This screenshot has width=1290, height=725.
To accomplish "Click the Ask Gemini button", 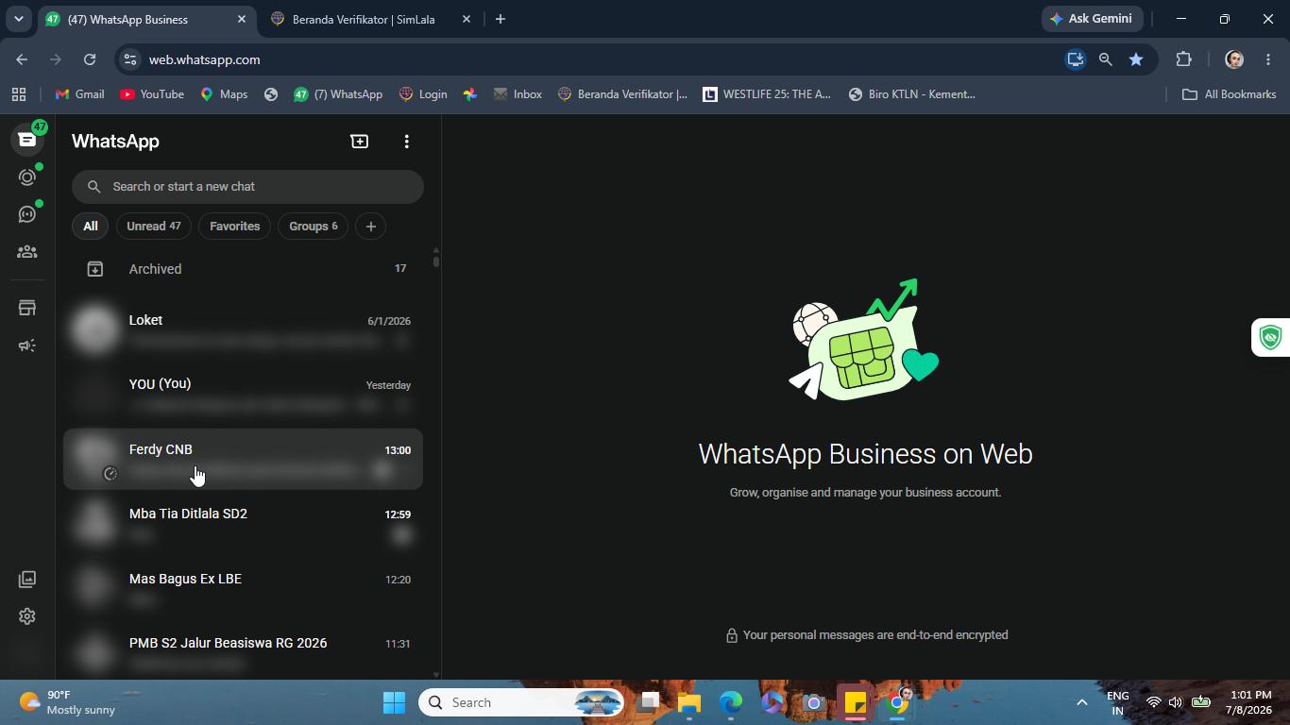I will pos(1093,19).
